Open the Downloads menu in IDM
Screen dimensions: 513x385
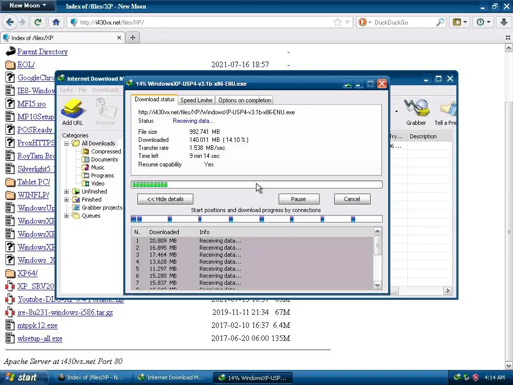pyautogui.click(x=106, y=90)
